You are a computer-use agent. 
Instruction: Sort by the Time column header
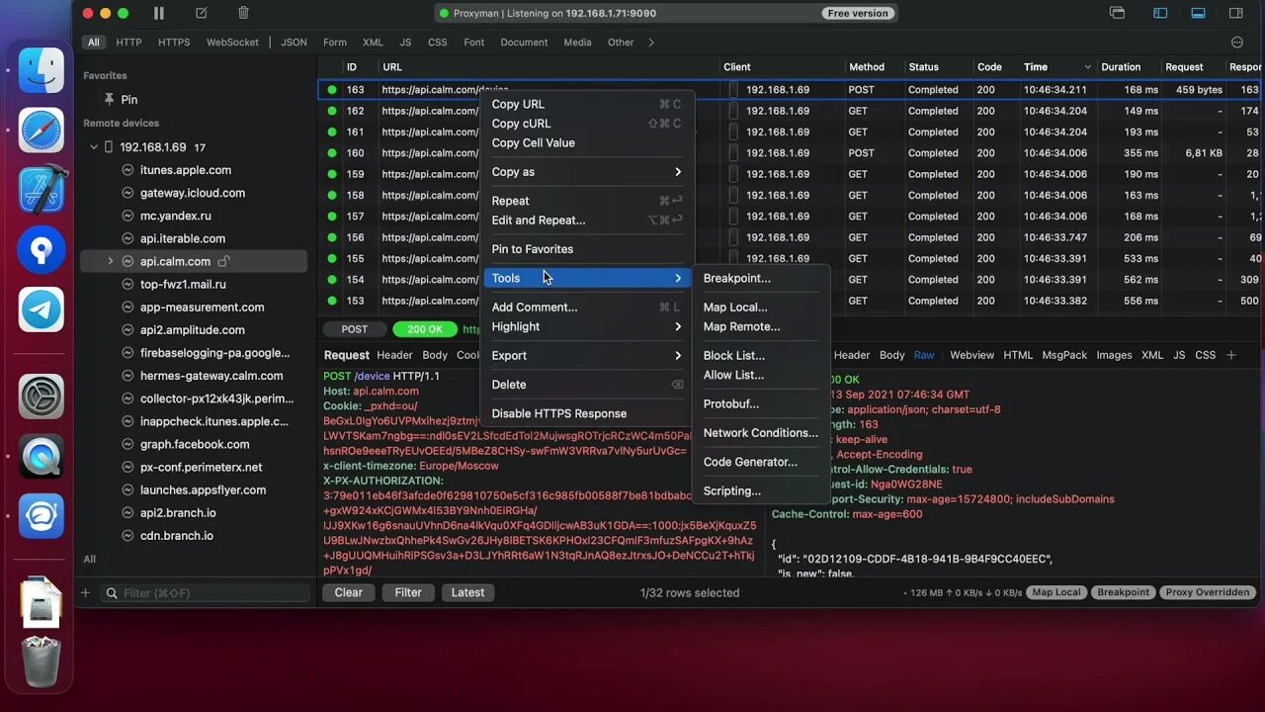pos(1057,67)
